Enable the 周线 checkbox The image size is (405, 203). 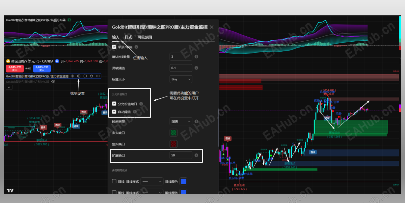(114, 193)
